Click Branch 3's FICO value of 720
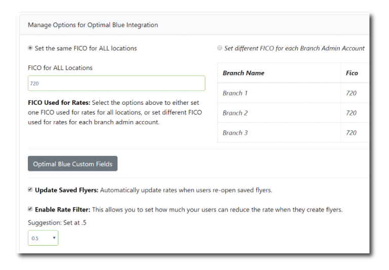389x270 pixels. 352,133
